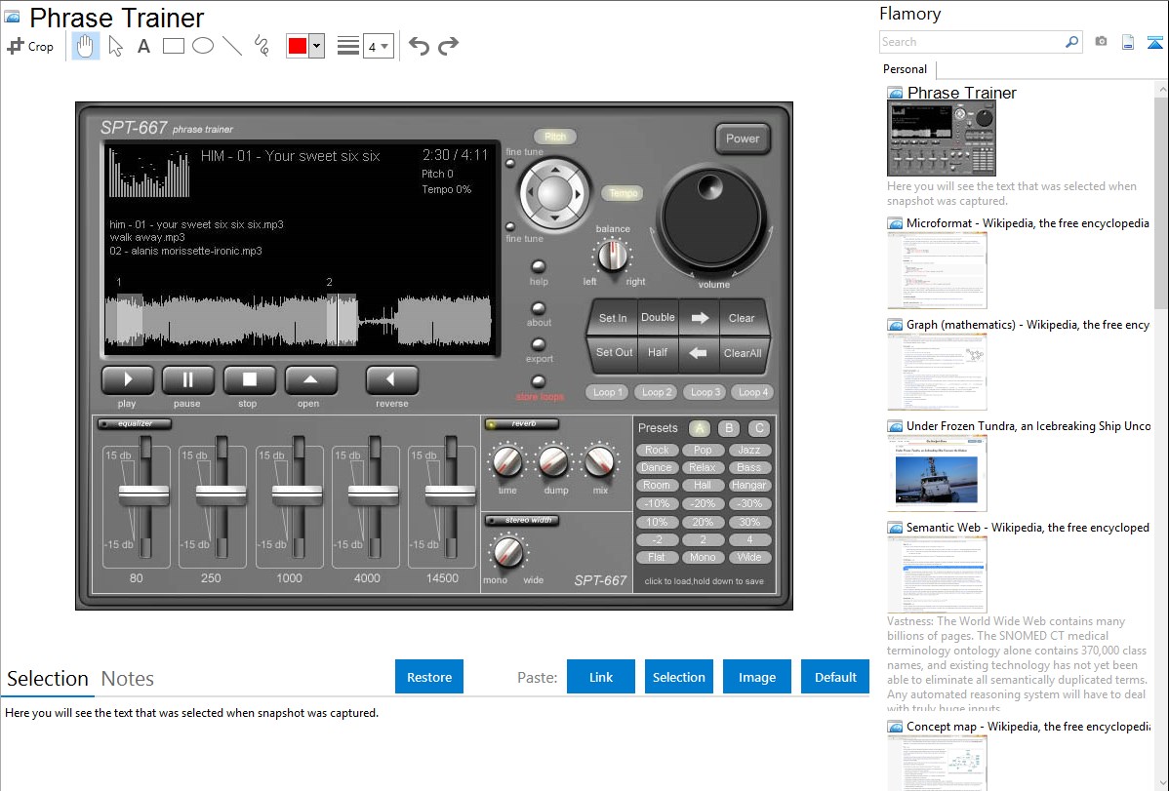Screen dimensions: 1169x791
Task: Select the arrow pointer tool
Action: (x=115, y=46)
